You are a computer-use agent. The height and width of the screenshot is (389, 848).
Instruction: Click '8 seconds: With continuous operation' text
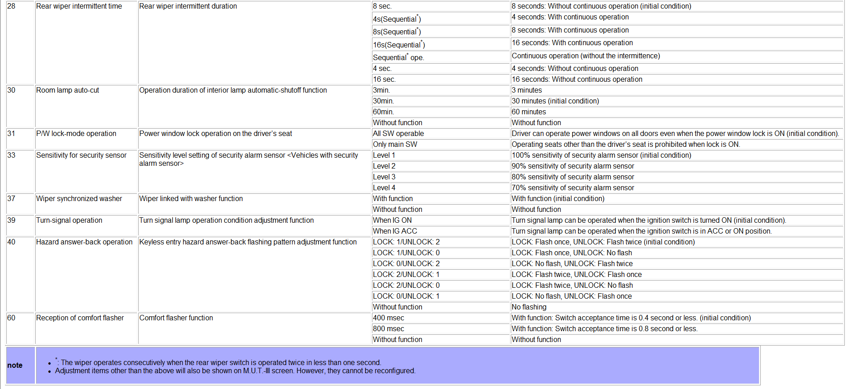point(570,30)
